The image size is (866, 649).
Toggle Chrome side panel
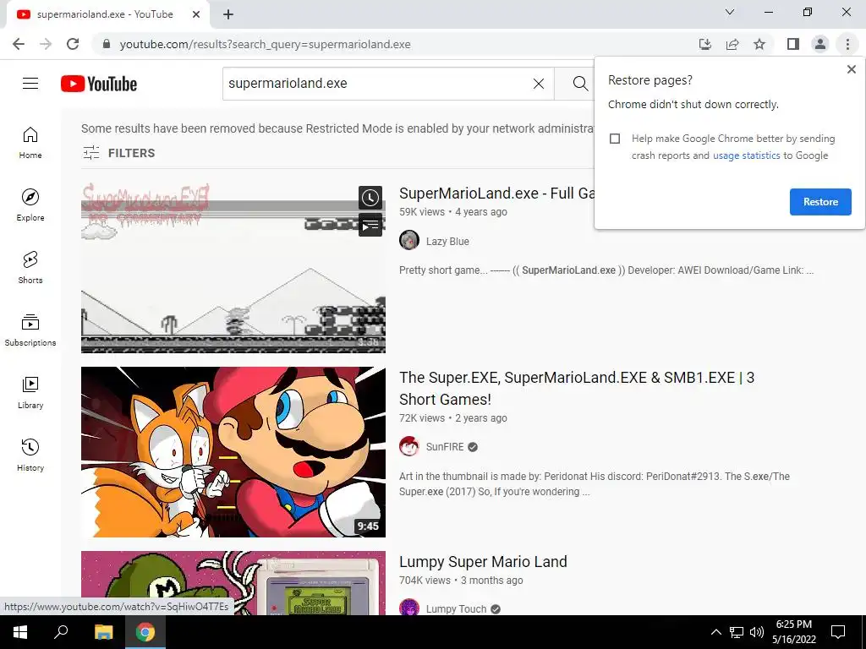793,44
